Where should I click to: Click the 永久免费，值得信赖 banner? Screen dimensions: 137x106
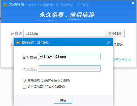tap(67, 15)
